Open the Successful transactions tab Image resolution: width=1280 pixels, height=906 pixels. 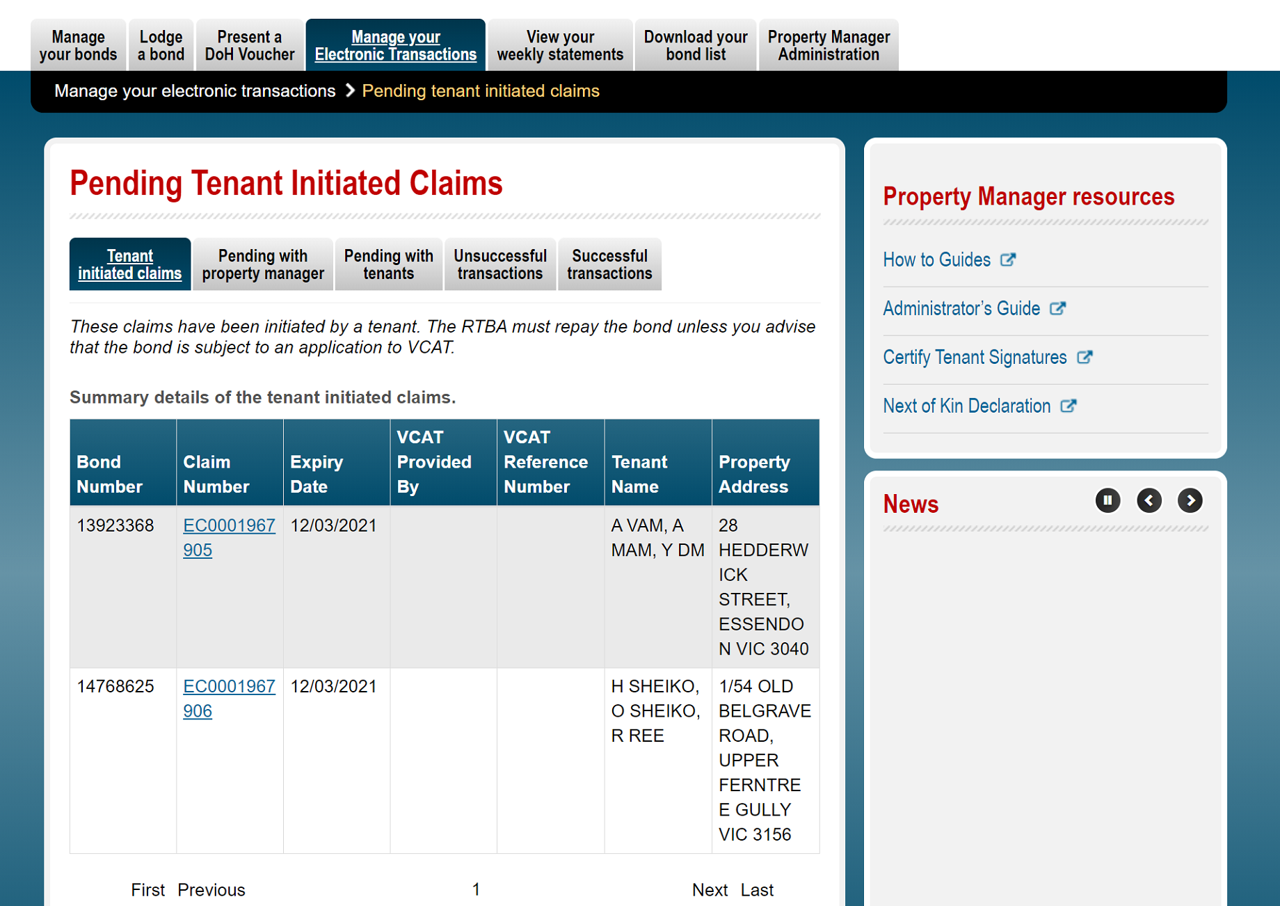[609, 264]
